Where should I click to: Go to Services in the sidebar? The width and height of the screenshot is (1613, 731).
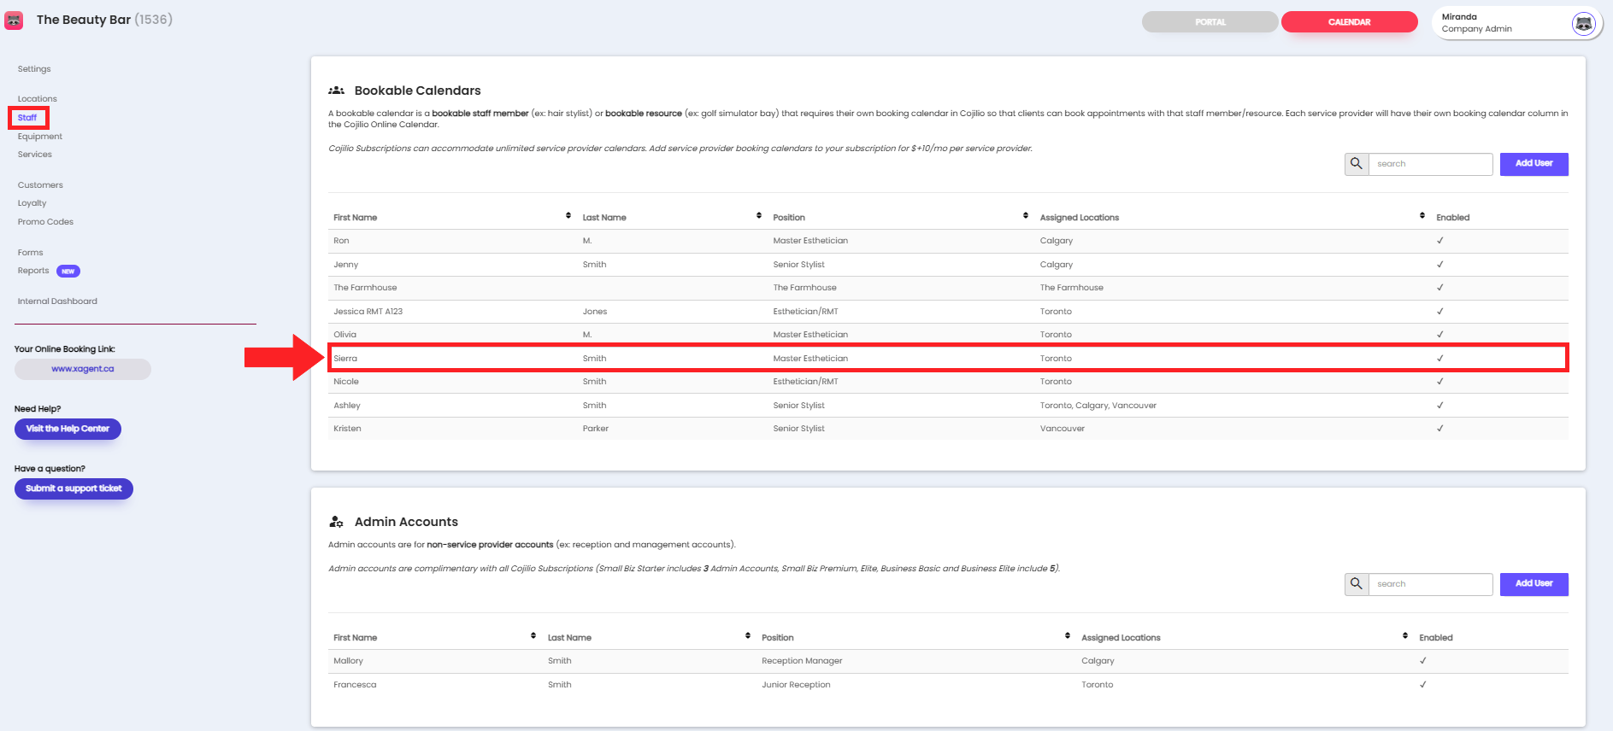point(35,155)
